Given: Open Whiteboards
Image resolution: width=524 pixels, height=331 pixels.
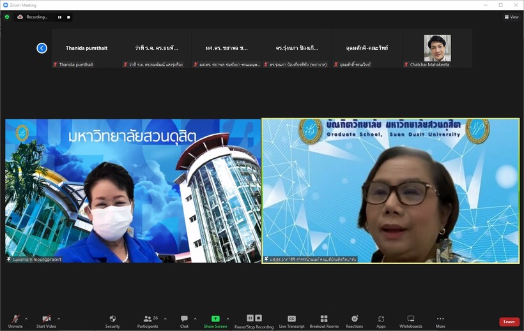Looking at the screenshot, I should (411, 320).
